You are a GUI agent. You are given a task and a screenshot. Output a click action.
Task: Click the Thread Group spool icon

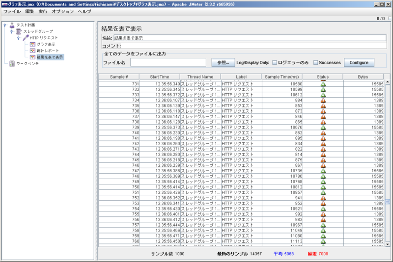click(19, 31)
